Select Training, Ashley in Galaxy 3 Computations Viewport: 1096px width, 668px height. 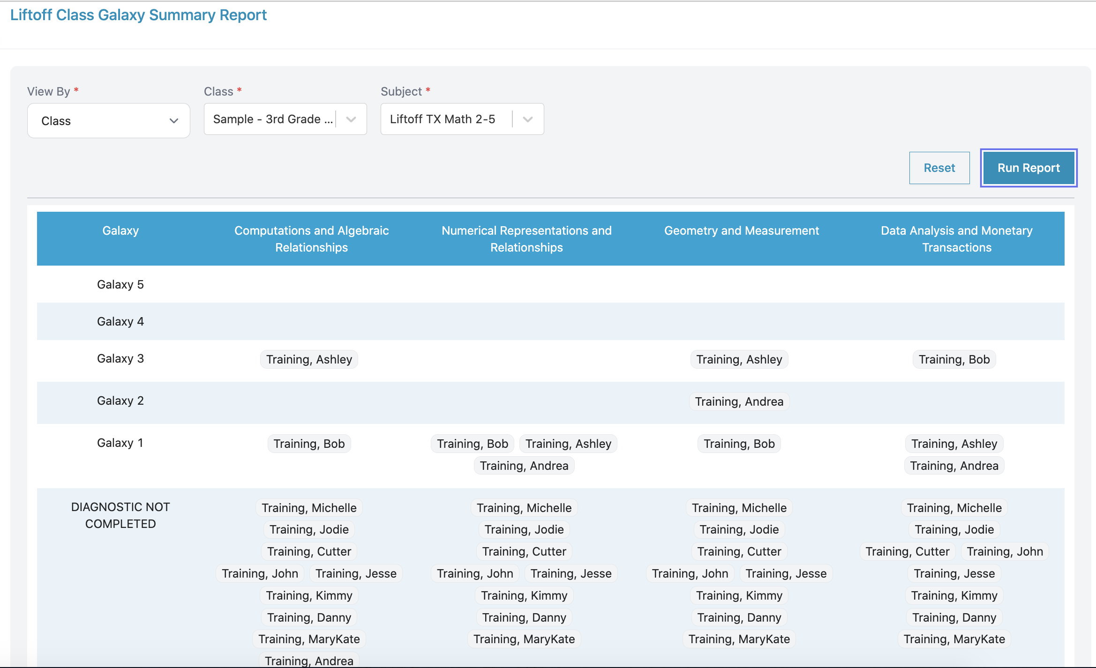(x=309, y=359)
